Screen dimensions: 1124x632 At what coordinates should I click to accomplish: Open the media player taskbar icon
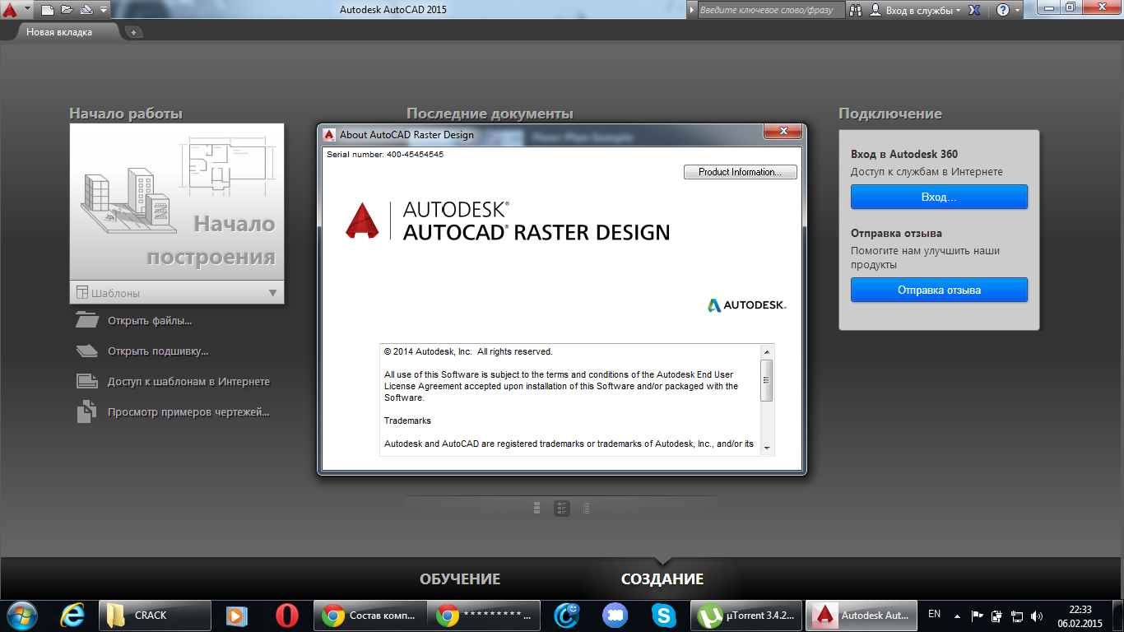tap(236, 615)
